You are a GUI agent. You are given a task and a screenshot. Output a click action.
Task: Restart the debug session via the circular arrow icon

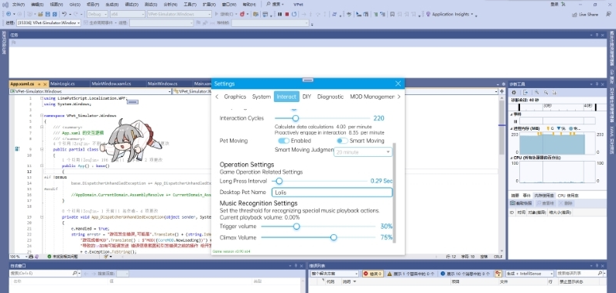[x=294, y=14]
